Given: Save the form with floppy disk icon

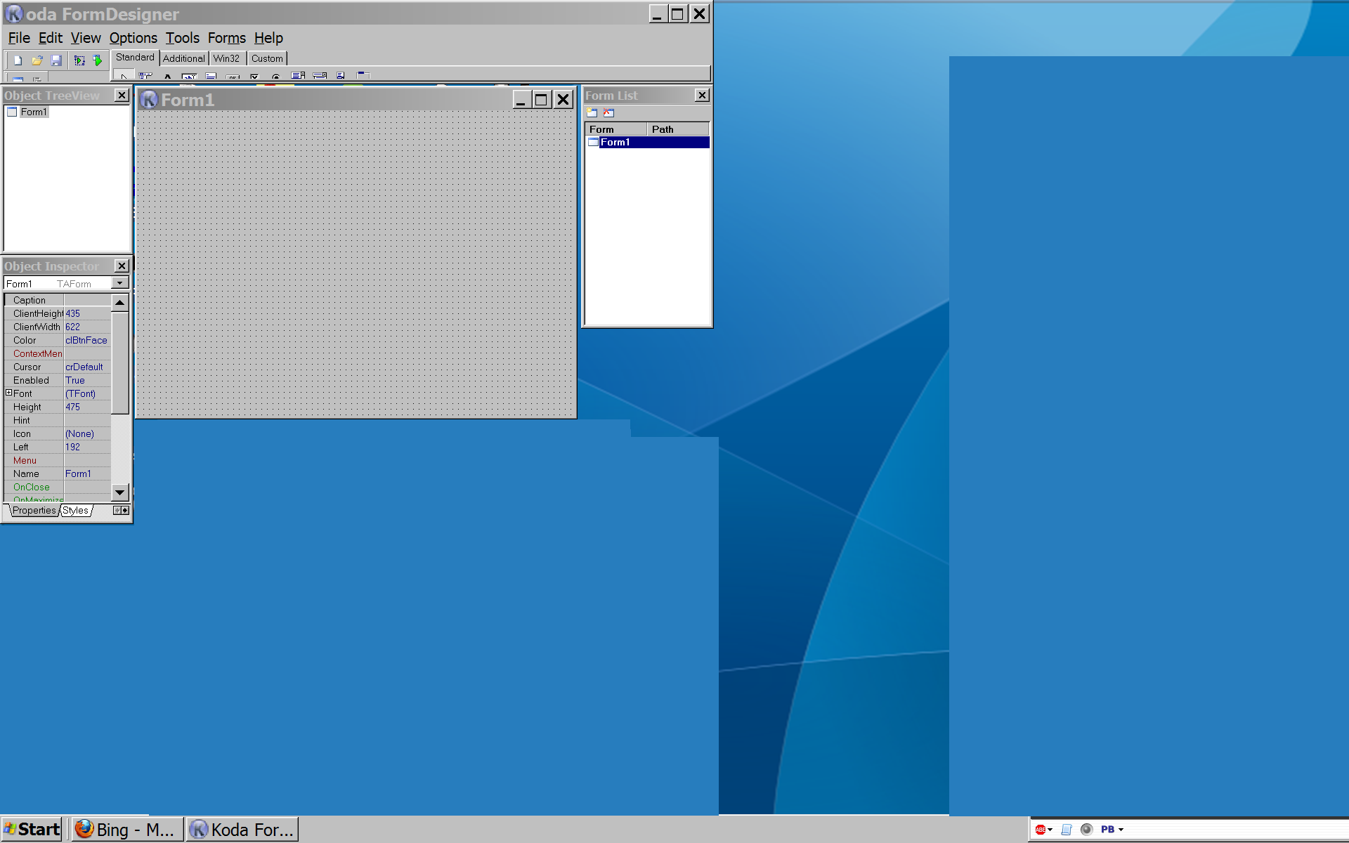Looking at the screenshot, I should point(56,60).
